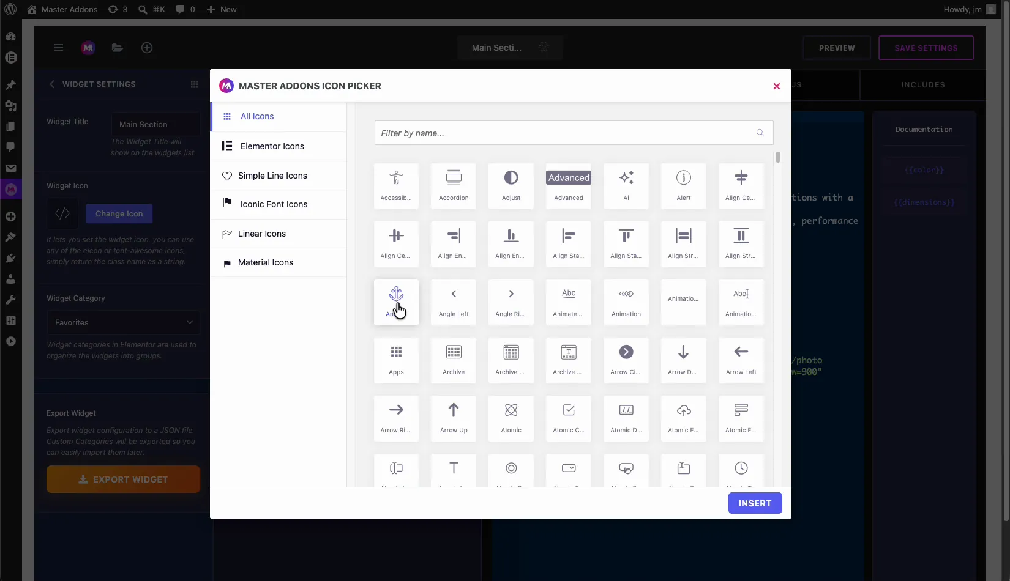
Task: Select the Atomic icon tile
Action: point(511,418)
